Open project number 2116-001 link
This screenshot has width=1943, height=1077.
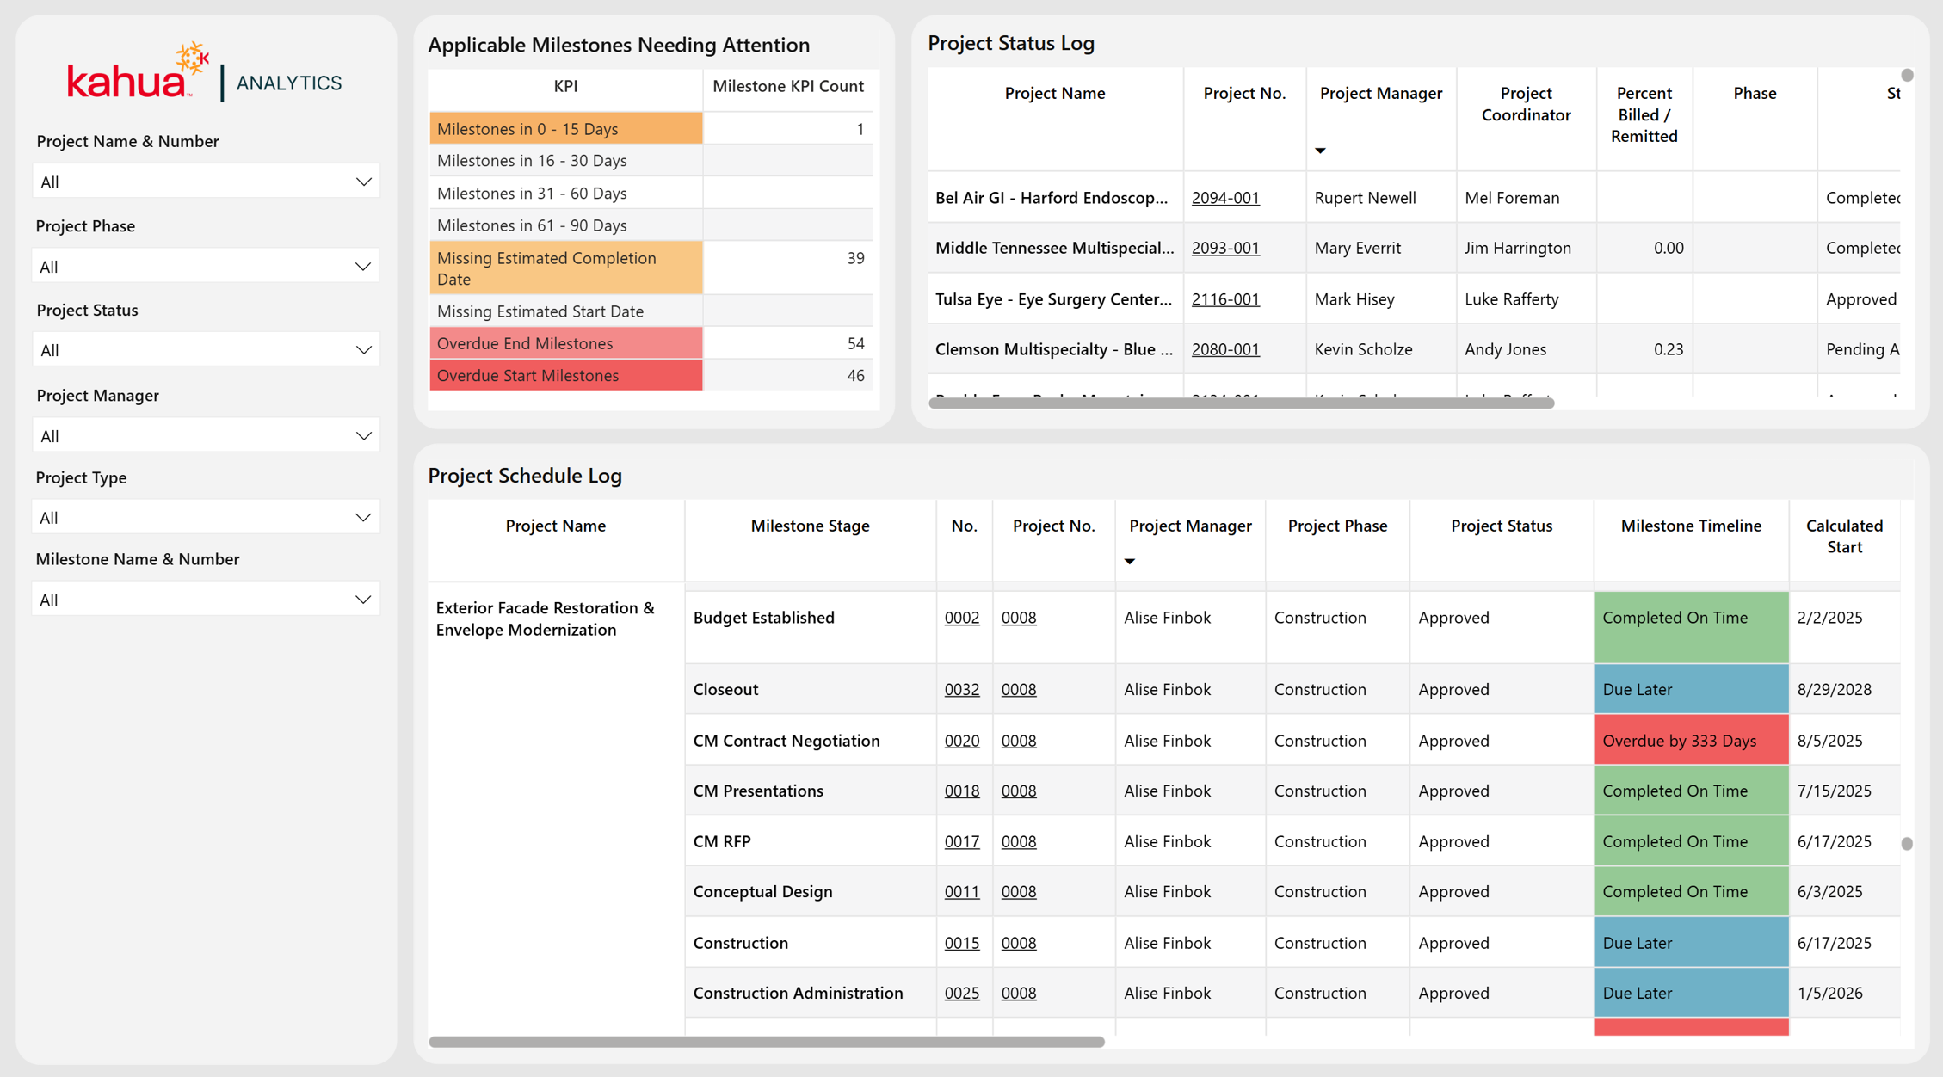click(1225, 299)
